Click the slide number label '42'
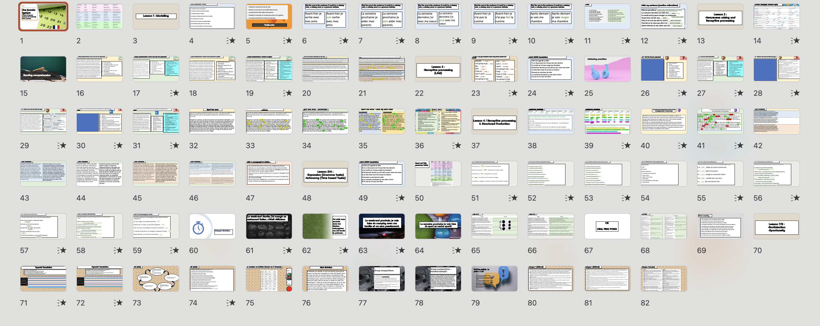The image size is (820, 326). tap(758, 146)
